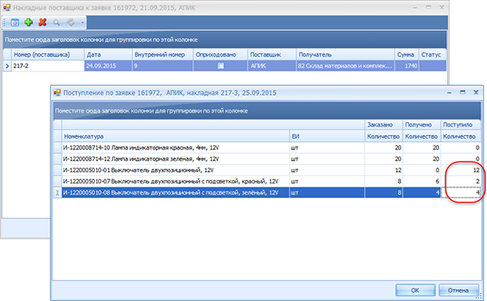Click the group-by panel in Накладные window
The height and width of the screenshot is (301, 487).
(x=225, y=40)
